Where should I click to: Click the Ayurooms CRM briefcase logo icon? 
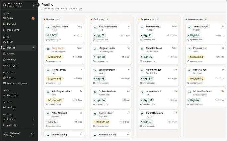pos(4,5)
